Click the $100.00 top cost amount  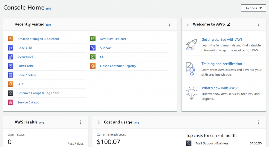click(x=256, y=143)
